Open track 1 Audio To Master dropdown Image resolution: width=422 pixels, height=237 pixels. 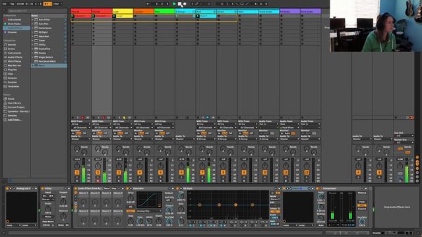[x=80, y=139]
